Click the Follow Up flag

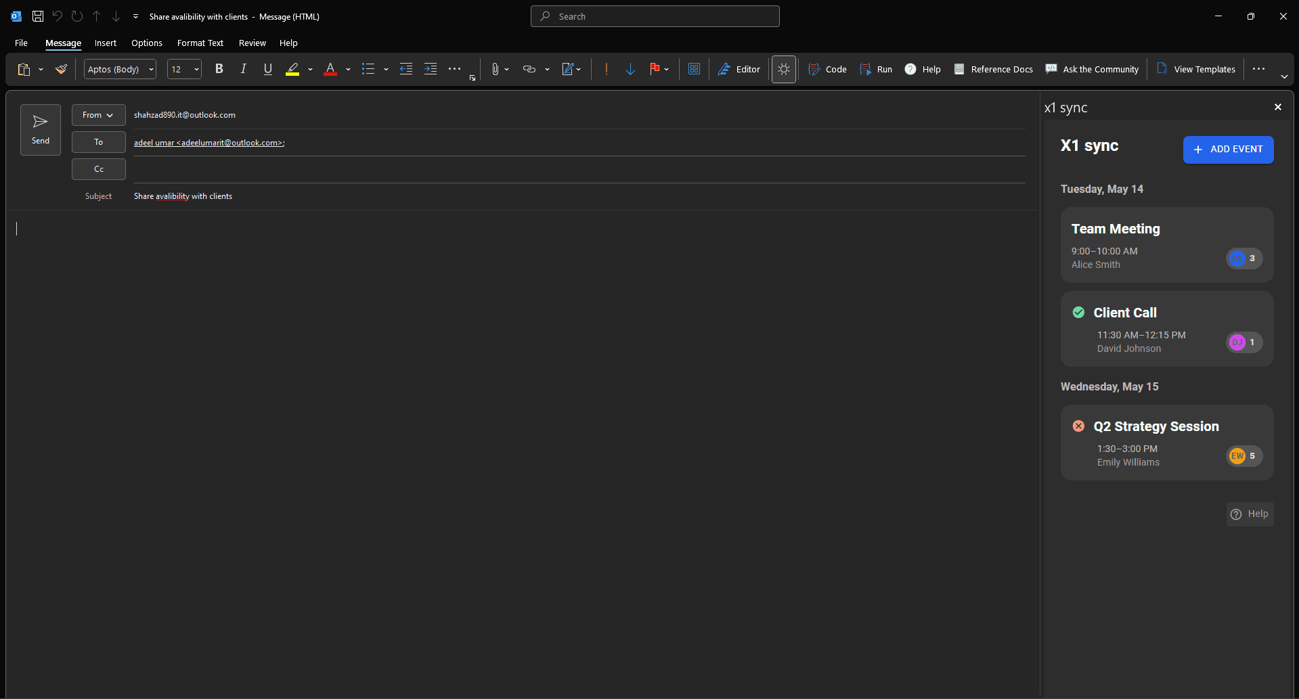click(x=655, y=69)
